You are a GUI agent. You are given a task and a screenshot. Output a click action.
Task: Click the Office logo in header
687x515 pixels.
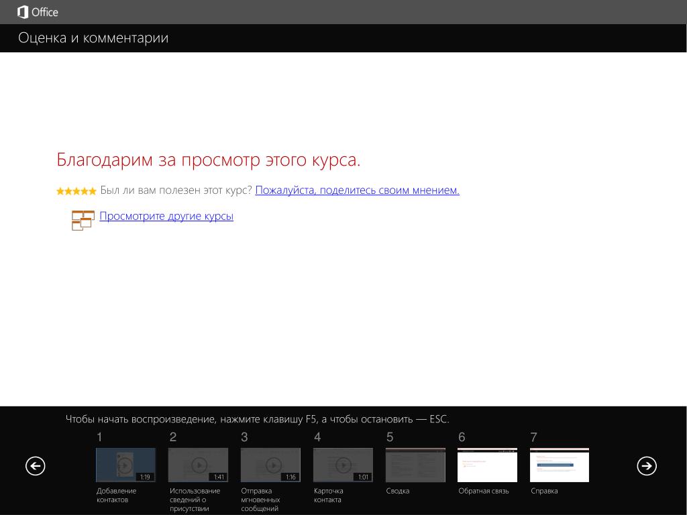pos(38,12)
